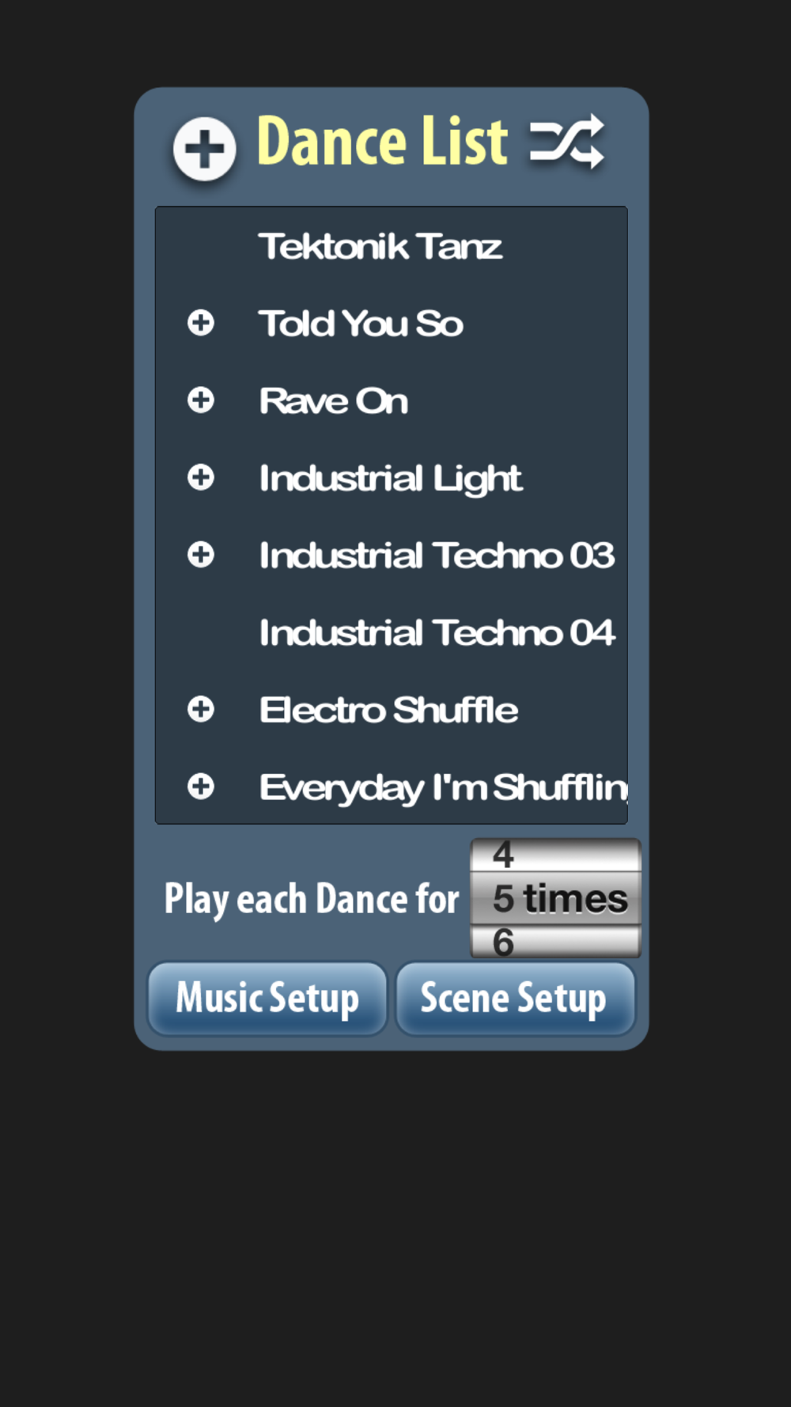Choose 4 in the times picker wheel
The width and height of the screenshot is (791, 1407).
tap(556, 855)
